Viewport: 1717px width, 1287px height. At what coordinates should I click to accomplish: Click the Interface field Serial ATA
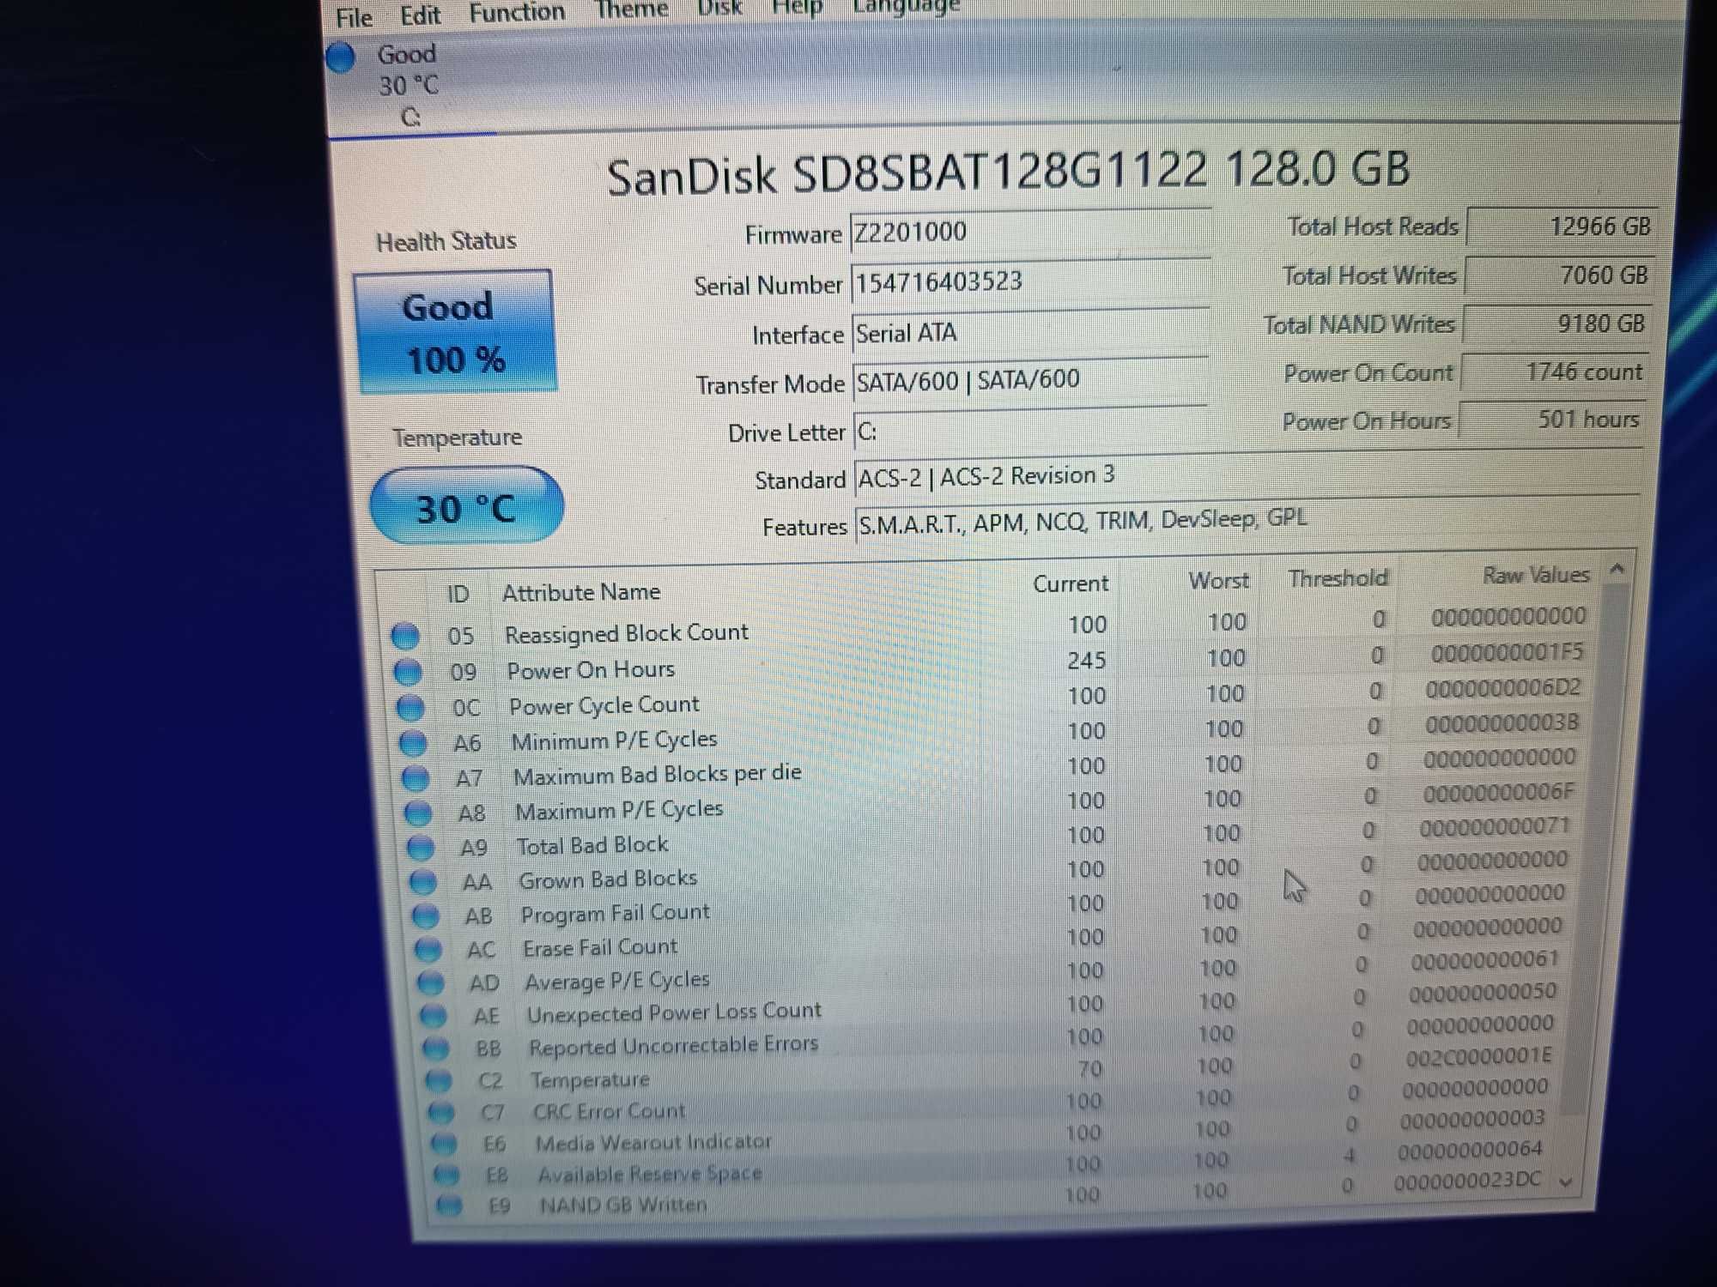point(1030,332)
